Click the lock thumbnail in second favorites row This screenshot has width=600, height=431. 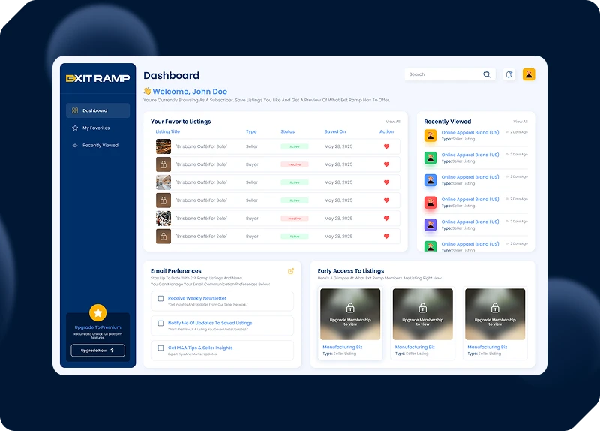(163, 164)
